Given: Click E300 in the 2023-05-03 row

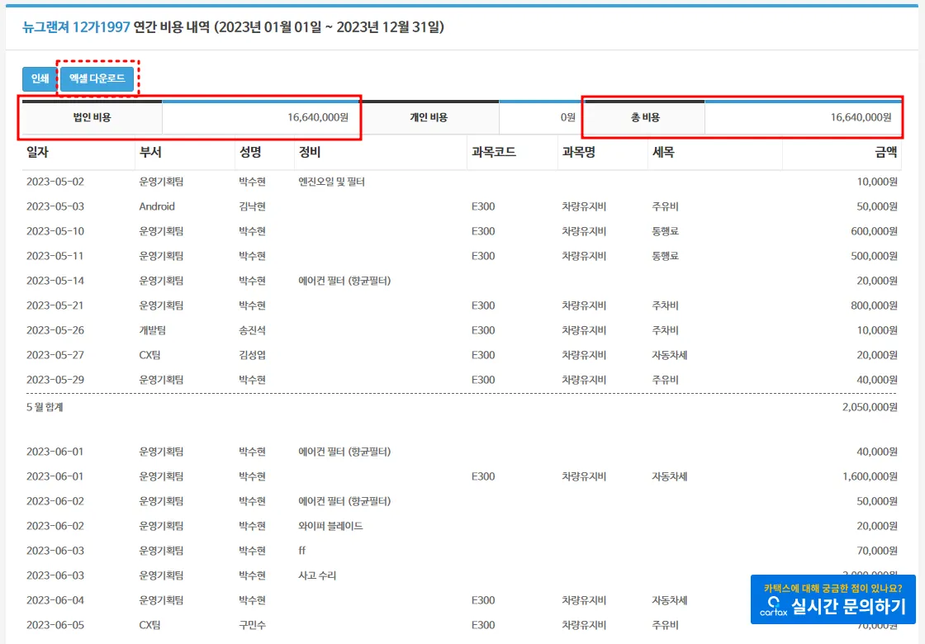Looking at the screenshot, I should (x=483, y=206).
